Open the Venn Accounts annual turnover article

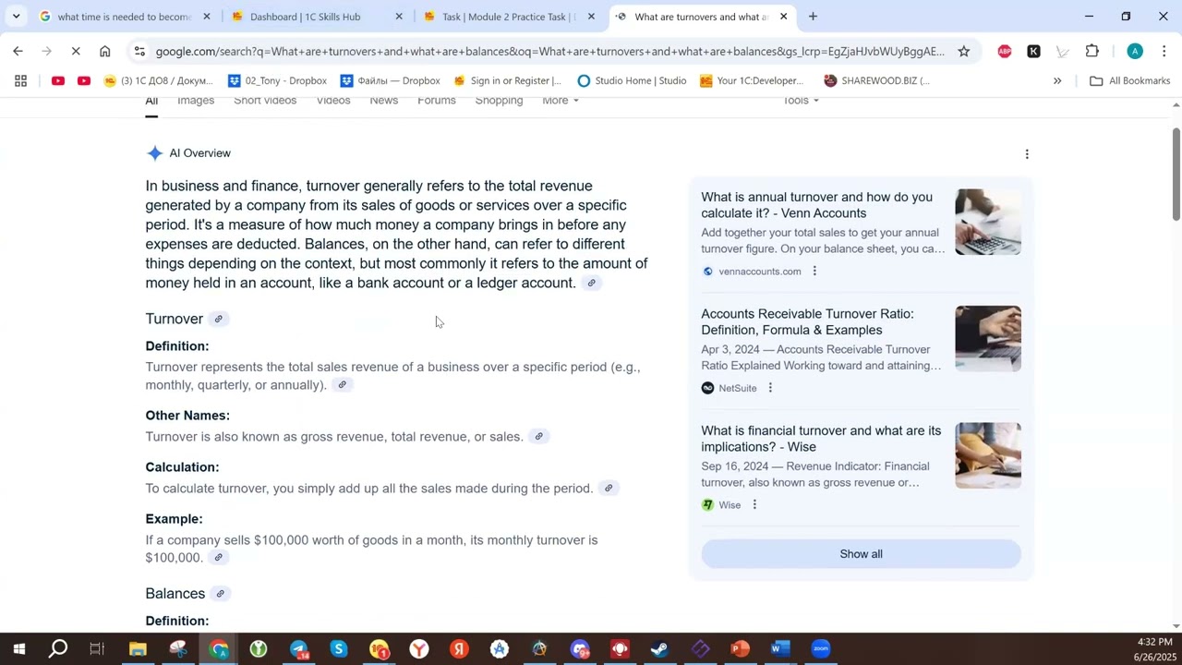click(816, 205)
